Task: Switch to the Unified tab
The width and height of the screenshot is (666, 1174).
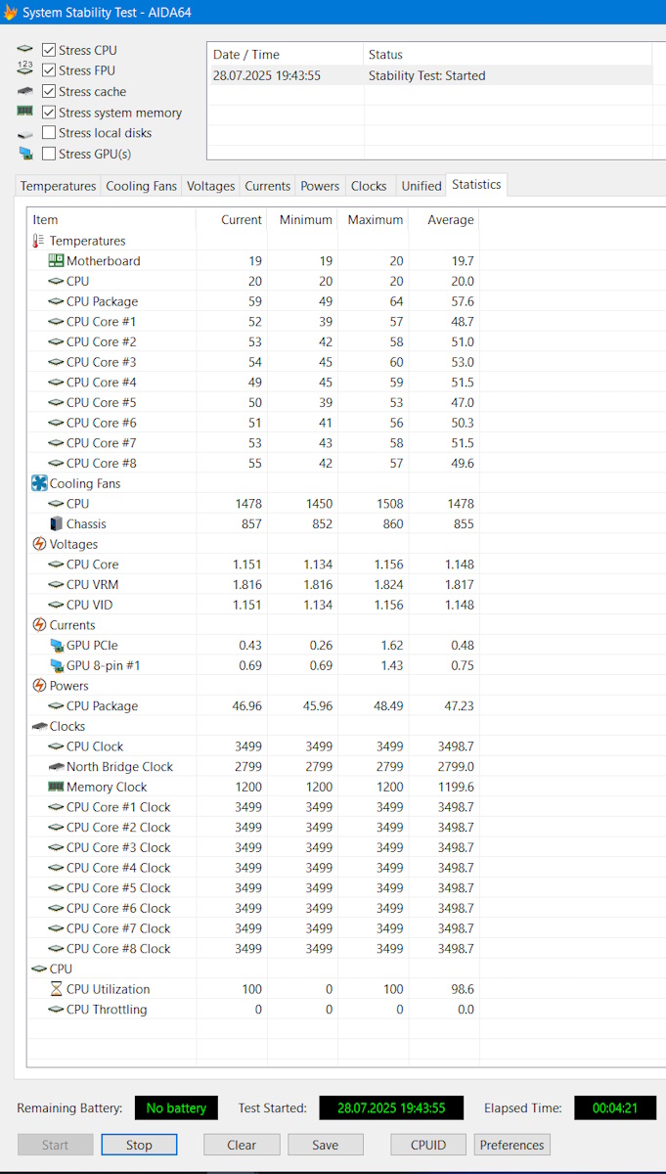Action: point(422,186)
